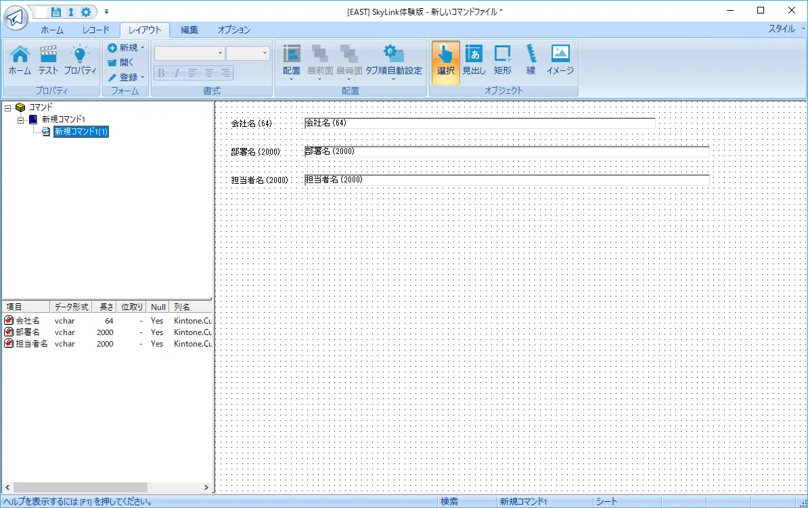The image size is (808, 508).
Task: Collapse the 新規コマンド1 tree node
Action: [20, 120]
